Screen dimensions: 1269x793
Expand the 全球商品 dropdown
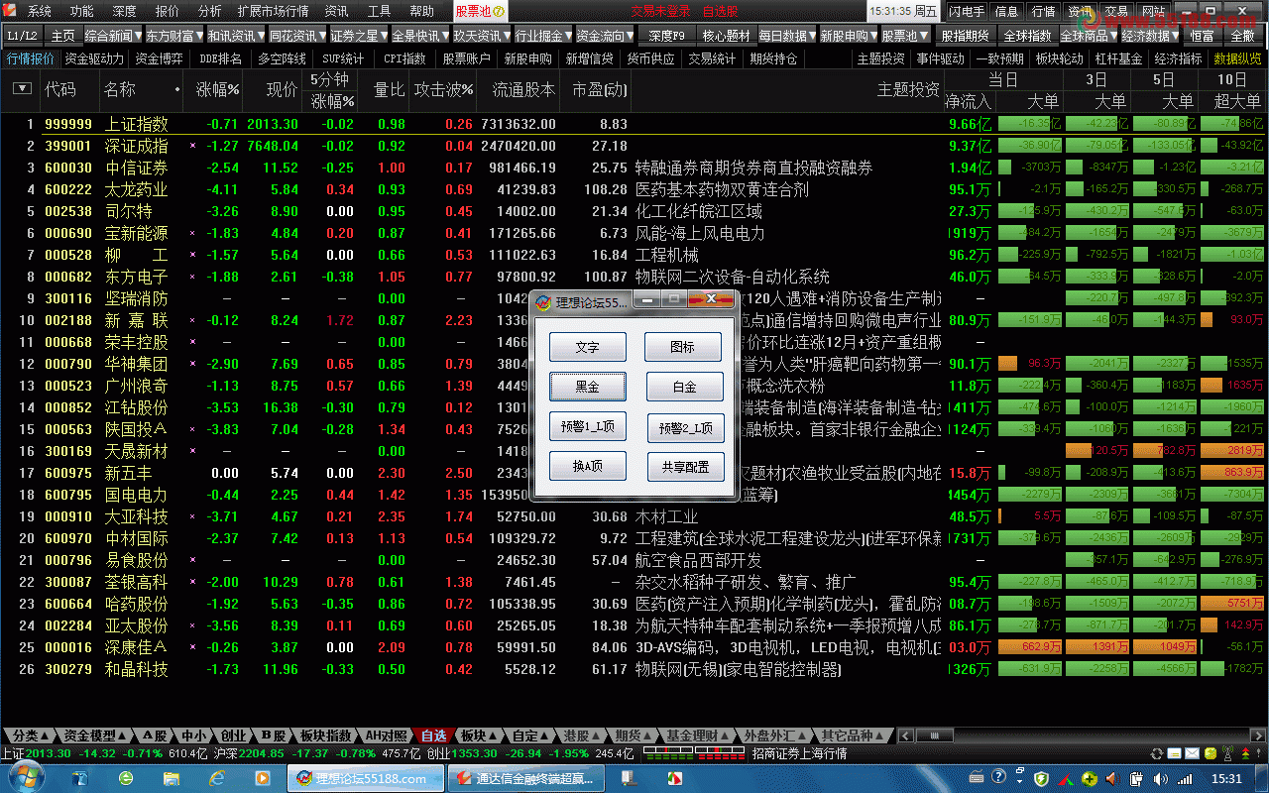click(1090, 36)
